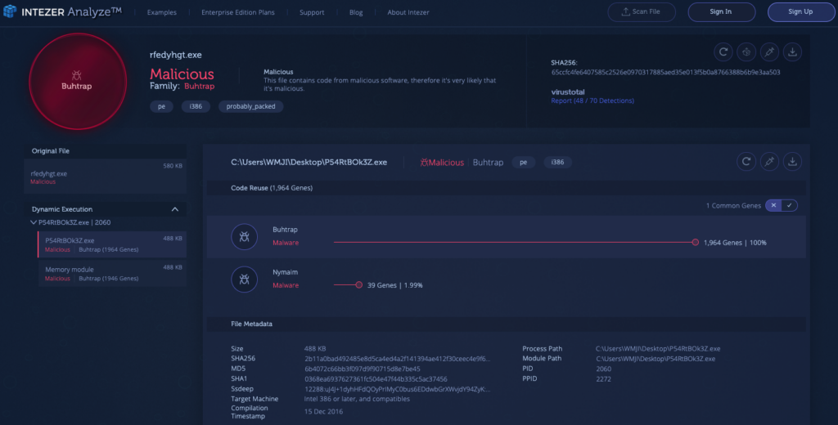The height and width of the screenshot is (425, 838).
Task: Click the Buhtrap family name link
Action: pyautogui.click(x=200, y=86)
